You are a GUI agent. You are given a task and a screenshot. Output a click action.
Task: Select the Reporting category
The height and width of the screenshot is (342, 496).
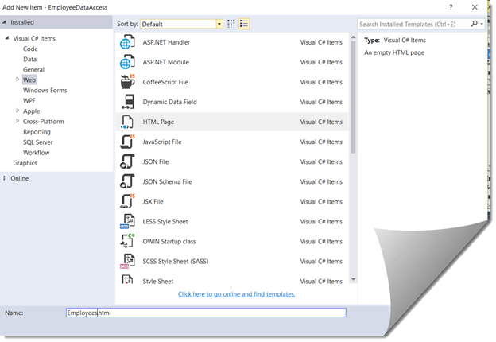coord(37,132)
